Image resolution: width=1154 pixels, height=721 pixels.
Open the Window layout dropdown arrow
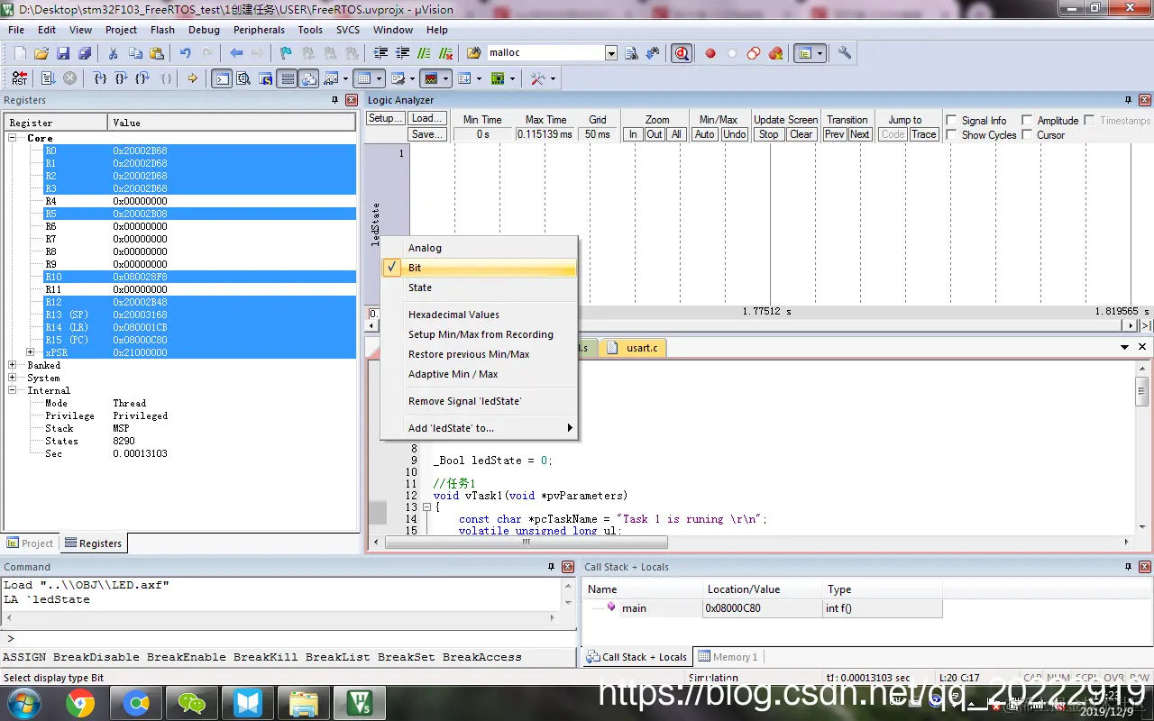pos(820,53)
